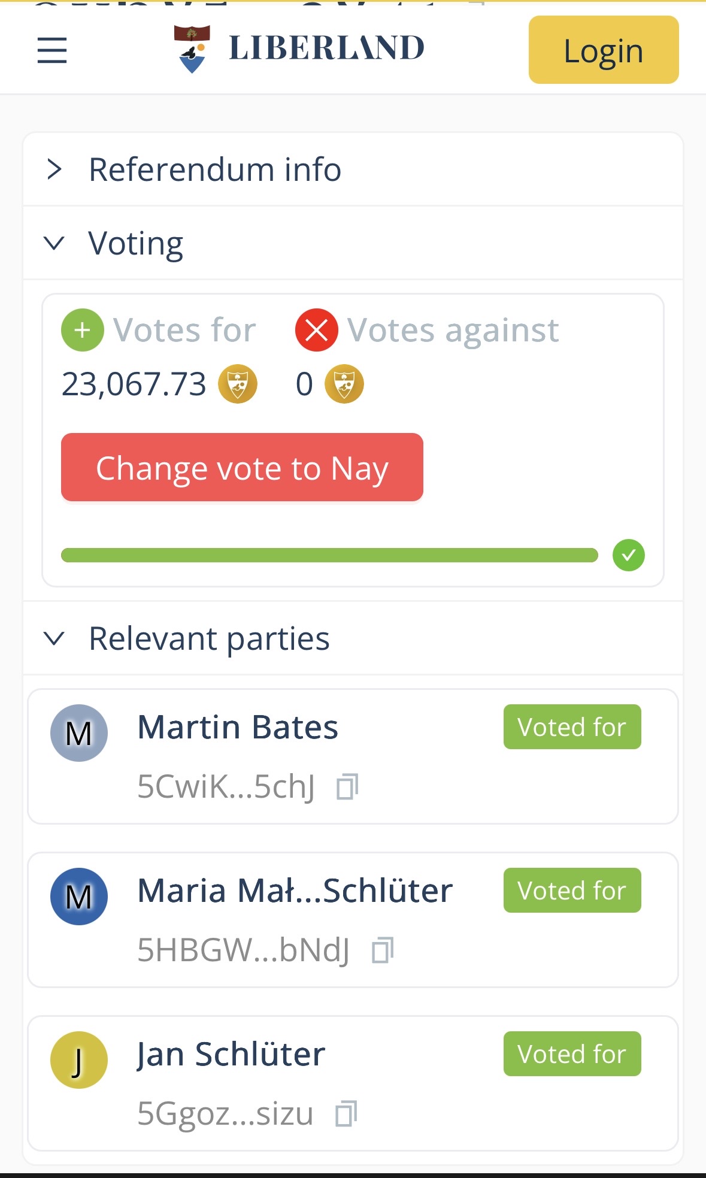Select the Maria Mał...Schlüter party name
706x1178 pixels.
point(295,891)
